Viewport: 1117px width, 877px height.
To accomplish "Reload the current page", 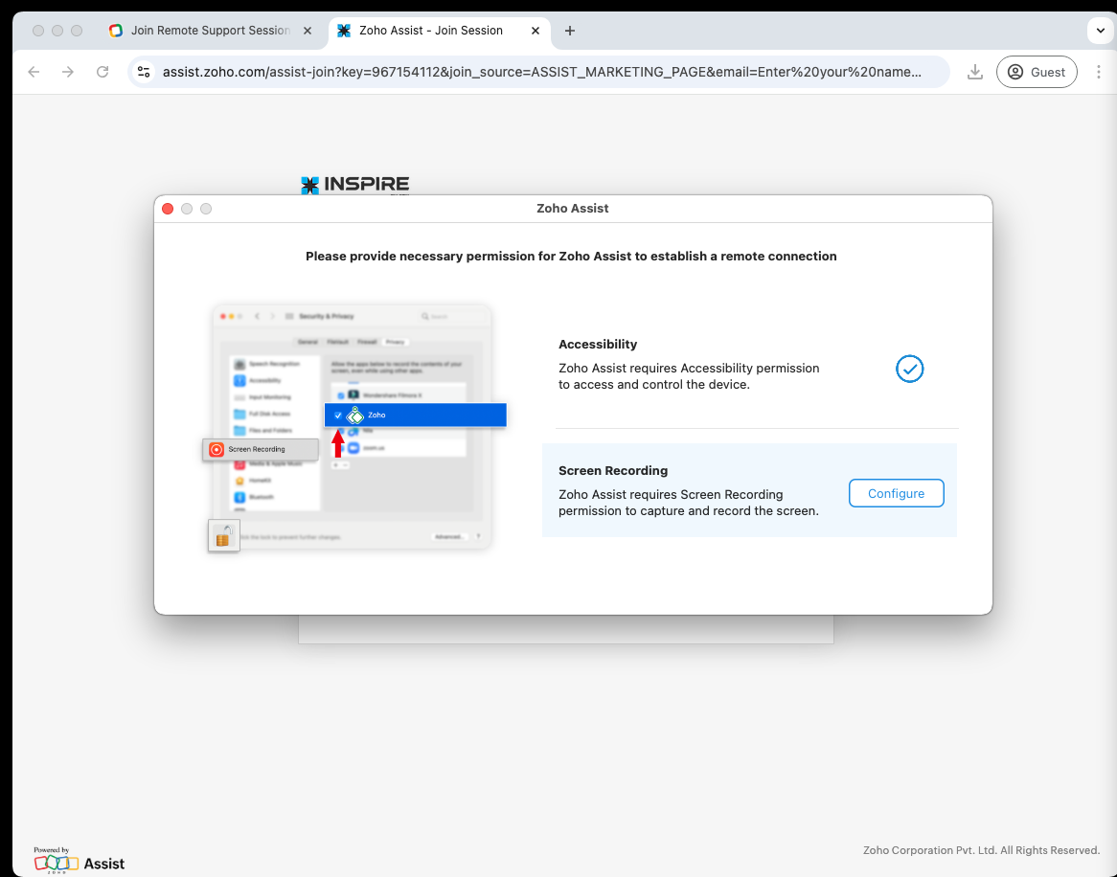I will click(103, 72).
